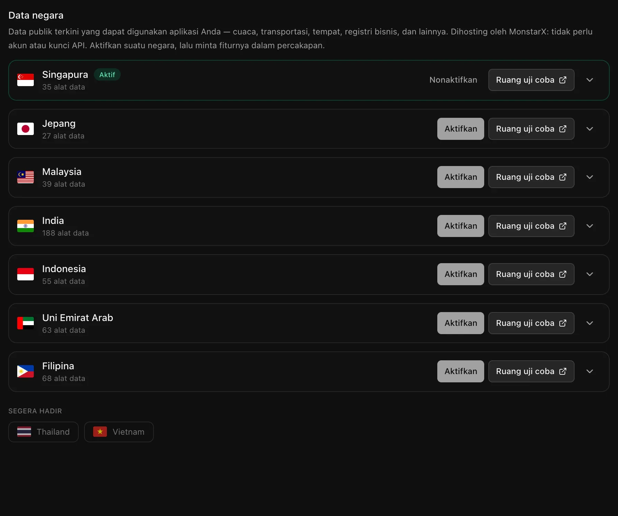This screenshot has height=516, width=618.
Task: Expand the Malaysia row chevron
Action: [x=590, y=177]
